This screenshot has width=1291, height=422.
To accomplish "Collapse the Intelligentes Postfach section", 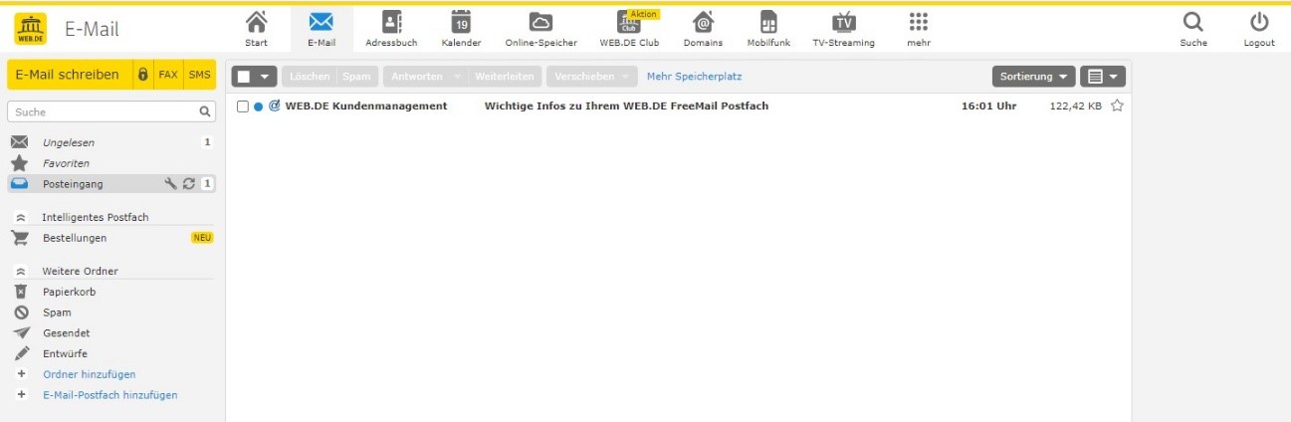I will 19,217.
